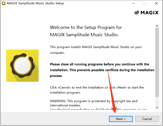
Task: Click the scrollbar down arrow
Action: pyautogui.click(x=157, y=108)
